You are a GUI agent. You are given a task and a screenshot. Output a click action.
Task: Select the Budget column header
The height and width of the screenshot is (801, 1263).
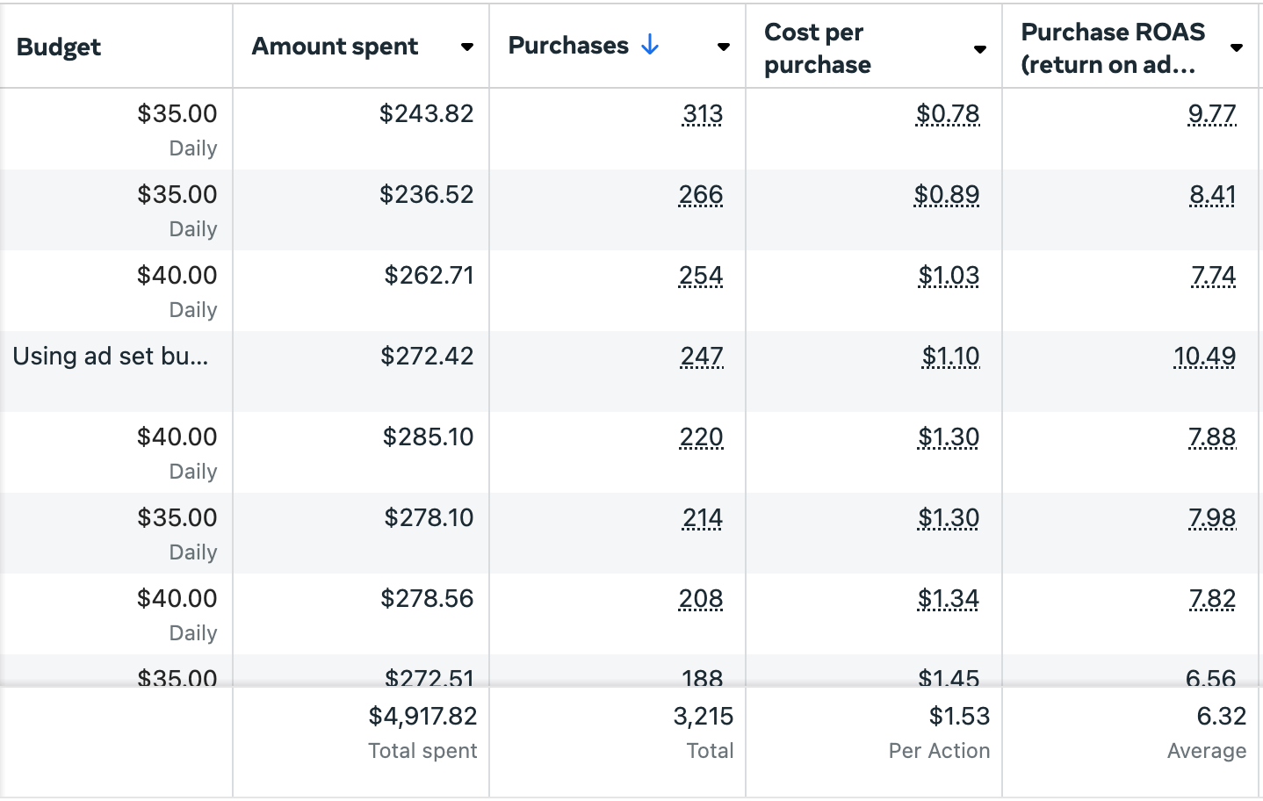(59, 47)
